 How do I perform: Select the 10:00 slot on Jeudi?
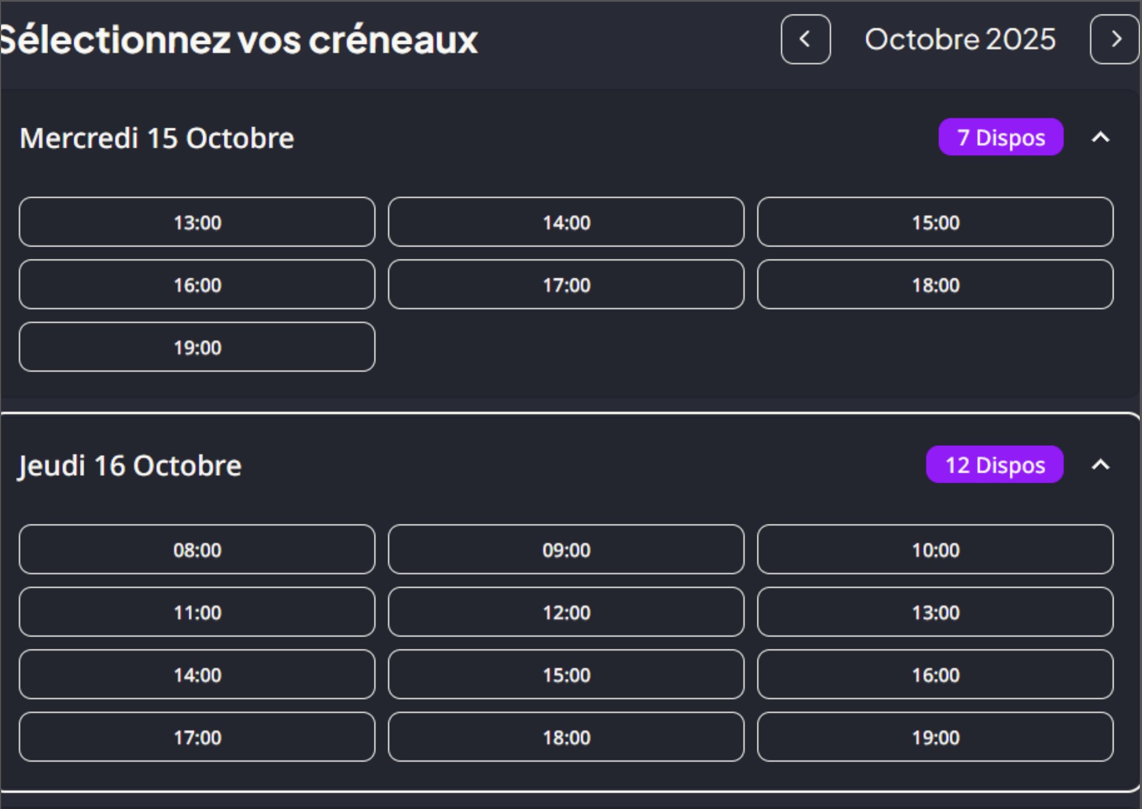pos(935,550)
